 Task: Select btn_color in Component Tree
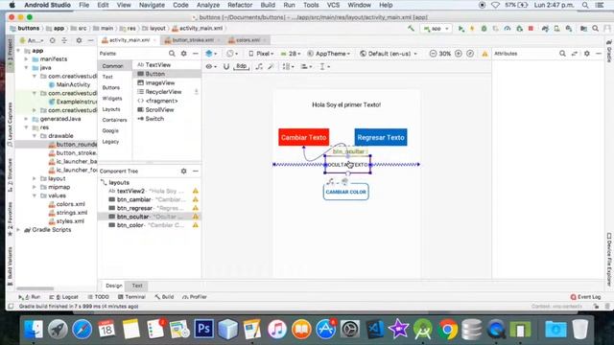(x=150, y=225)
